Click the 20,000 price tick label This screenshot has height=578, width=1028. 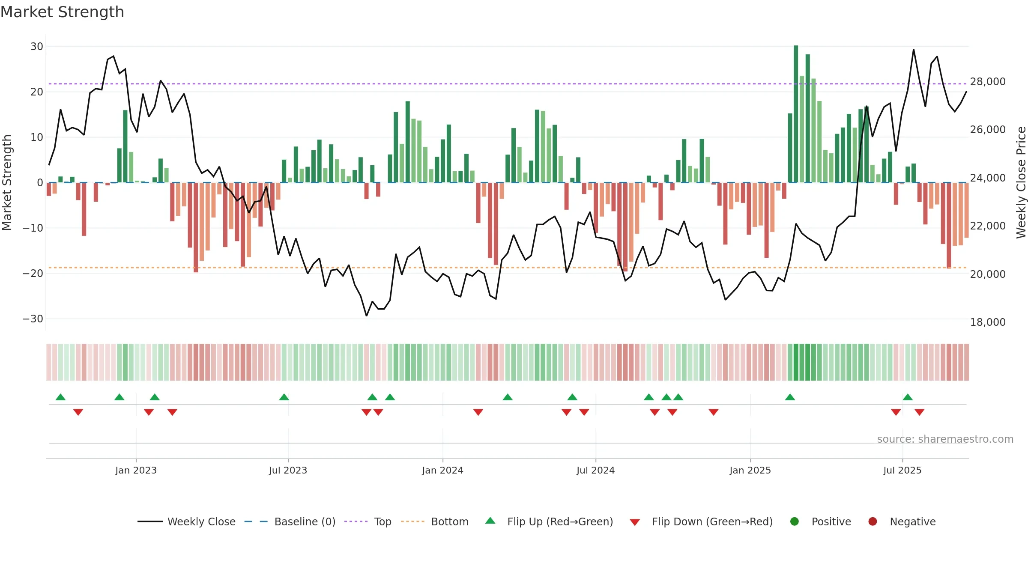pyautogui.click(x=988, y=274)
